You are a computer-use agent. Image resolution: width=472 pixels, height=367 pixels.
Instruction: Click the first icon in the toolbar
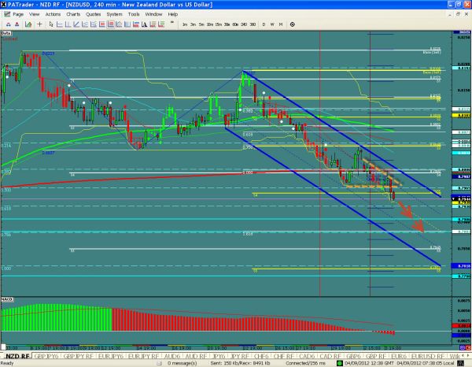(x=5, y=25)
